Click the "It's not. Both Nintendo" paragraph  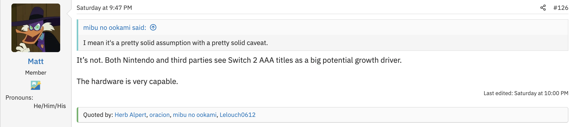click(239, 60)
